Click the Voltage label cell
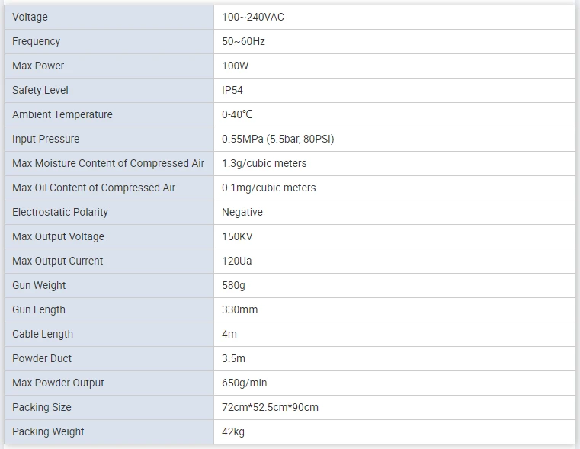This screenshot has height=449, width=580. [109, 17]
